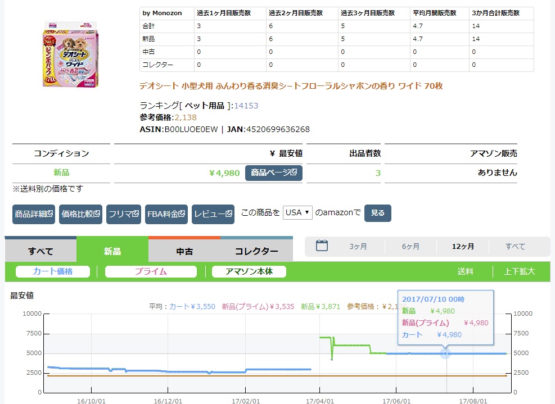Switch to the すべて condition tab

coord(40,251)
